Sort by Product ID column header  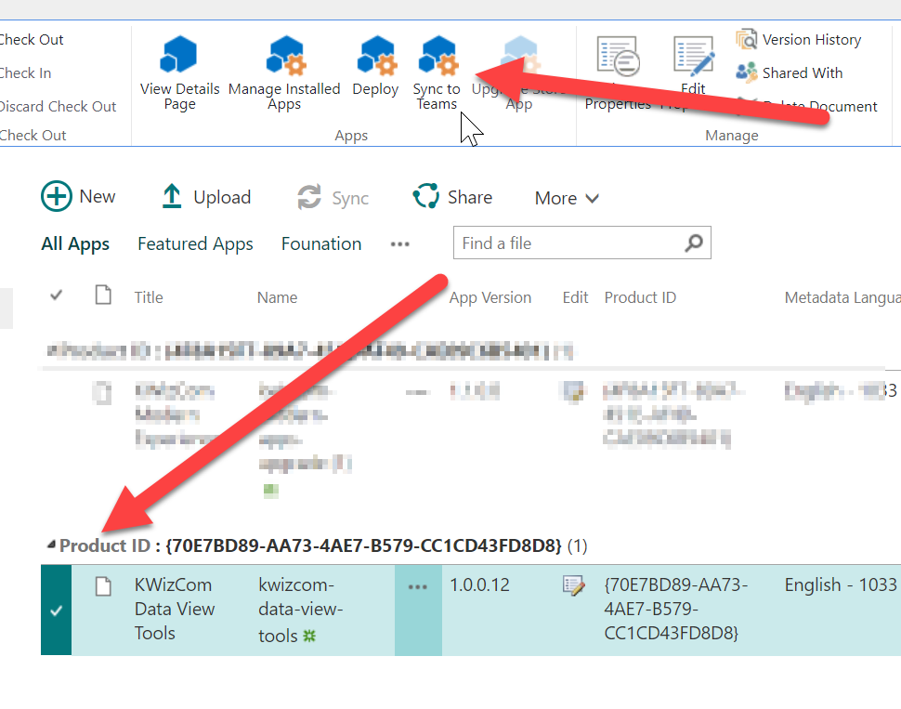point(640,297)
